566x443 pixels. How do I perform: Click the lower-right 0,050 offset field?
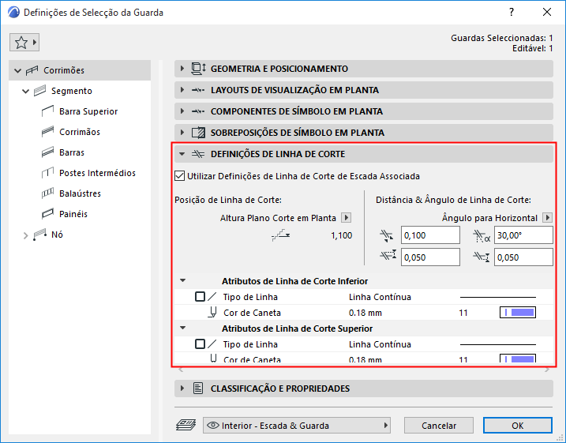[x=523, y=257]
